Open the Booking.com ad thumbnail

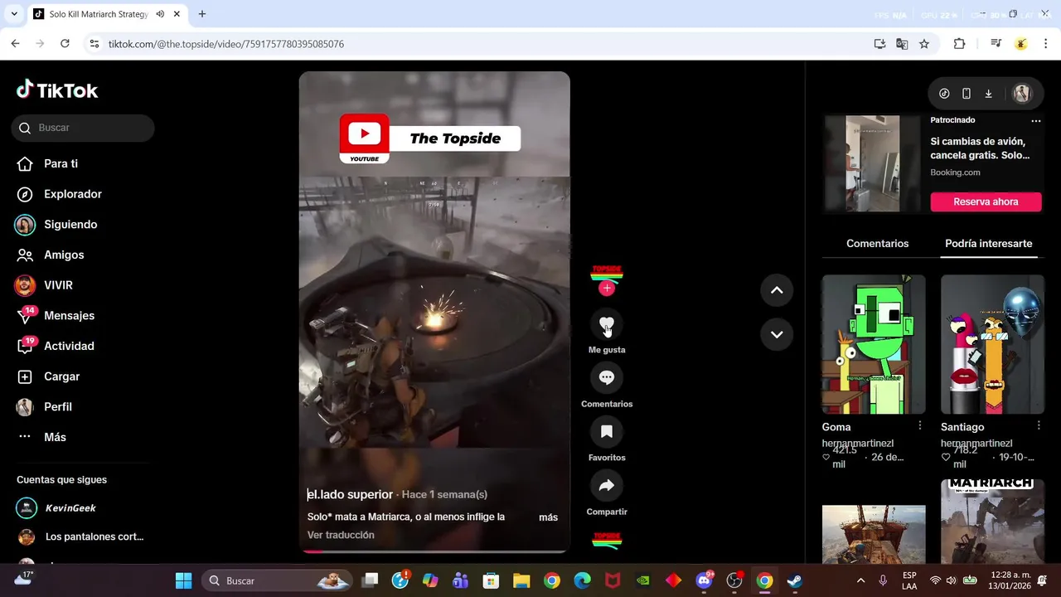(x=872, y=163)
